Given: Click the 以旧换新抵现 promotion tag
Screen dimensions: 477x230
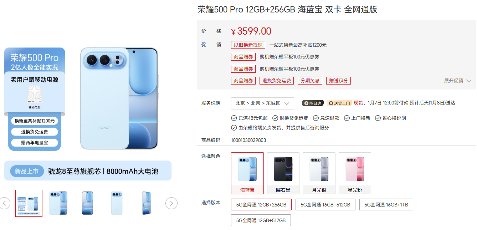Looking at the screenshot, I should 248,45.
